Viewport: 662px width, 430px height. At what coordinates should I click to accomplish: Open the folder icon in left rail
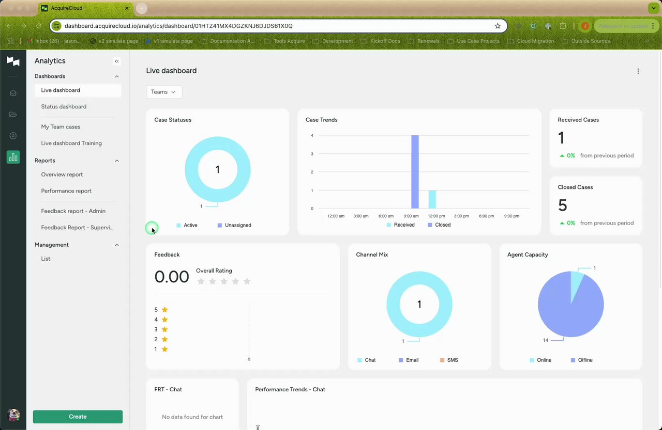13,115
